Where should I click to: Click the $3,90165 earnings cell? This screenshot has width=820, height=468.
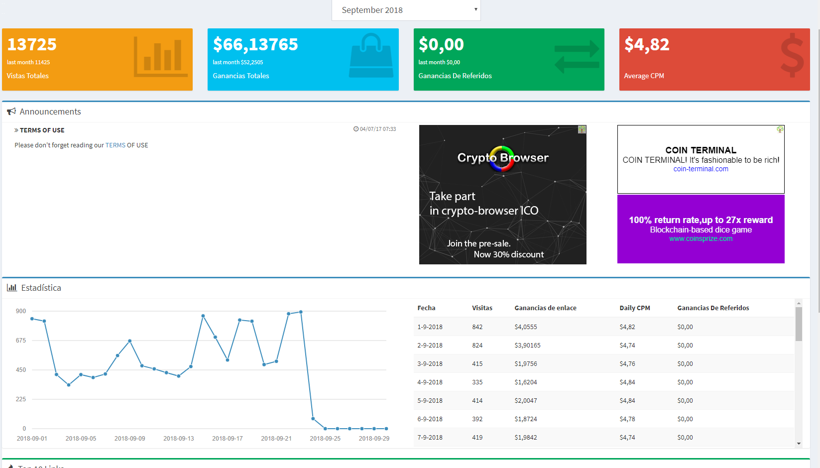click(x=528, y=346)
